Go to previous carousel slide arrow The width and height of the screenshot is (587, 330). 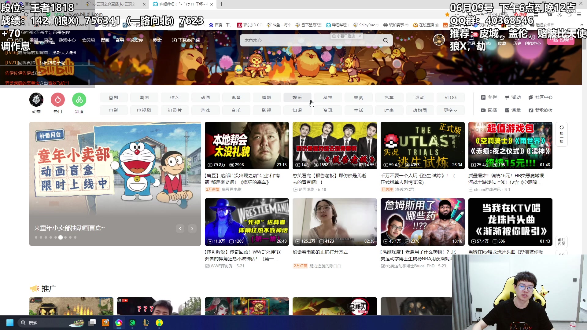[180, 228]
